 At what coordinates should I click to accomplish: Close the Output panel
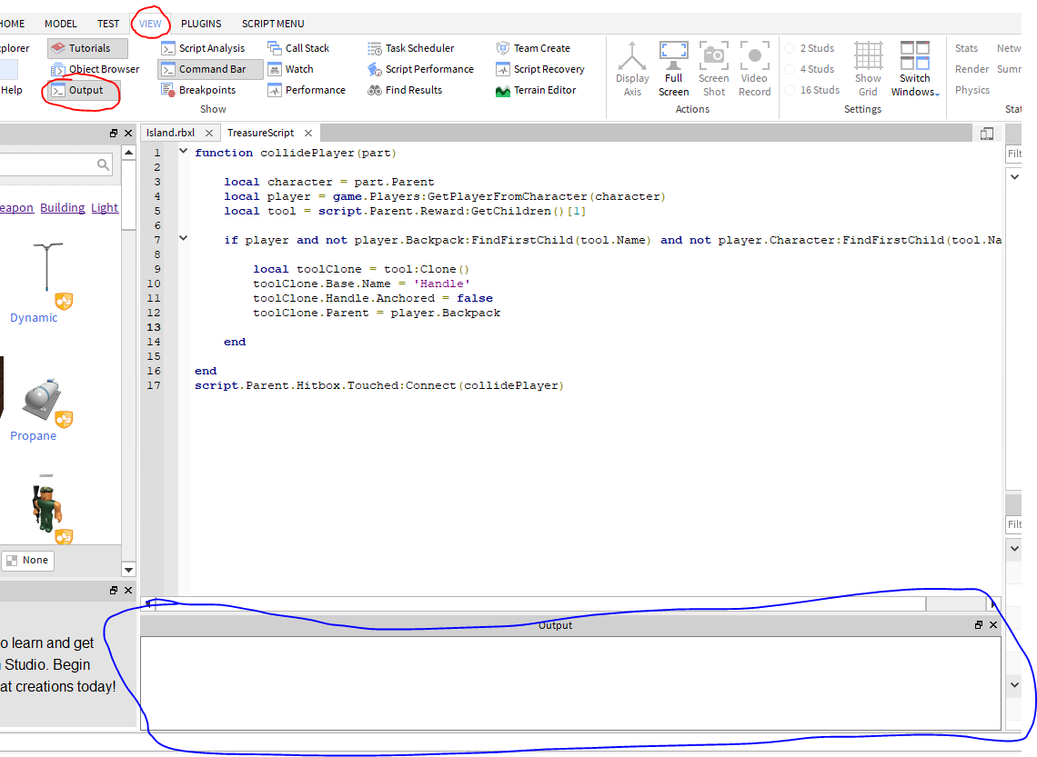coord(993,625)
